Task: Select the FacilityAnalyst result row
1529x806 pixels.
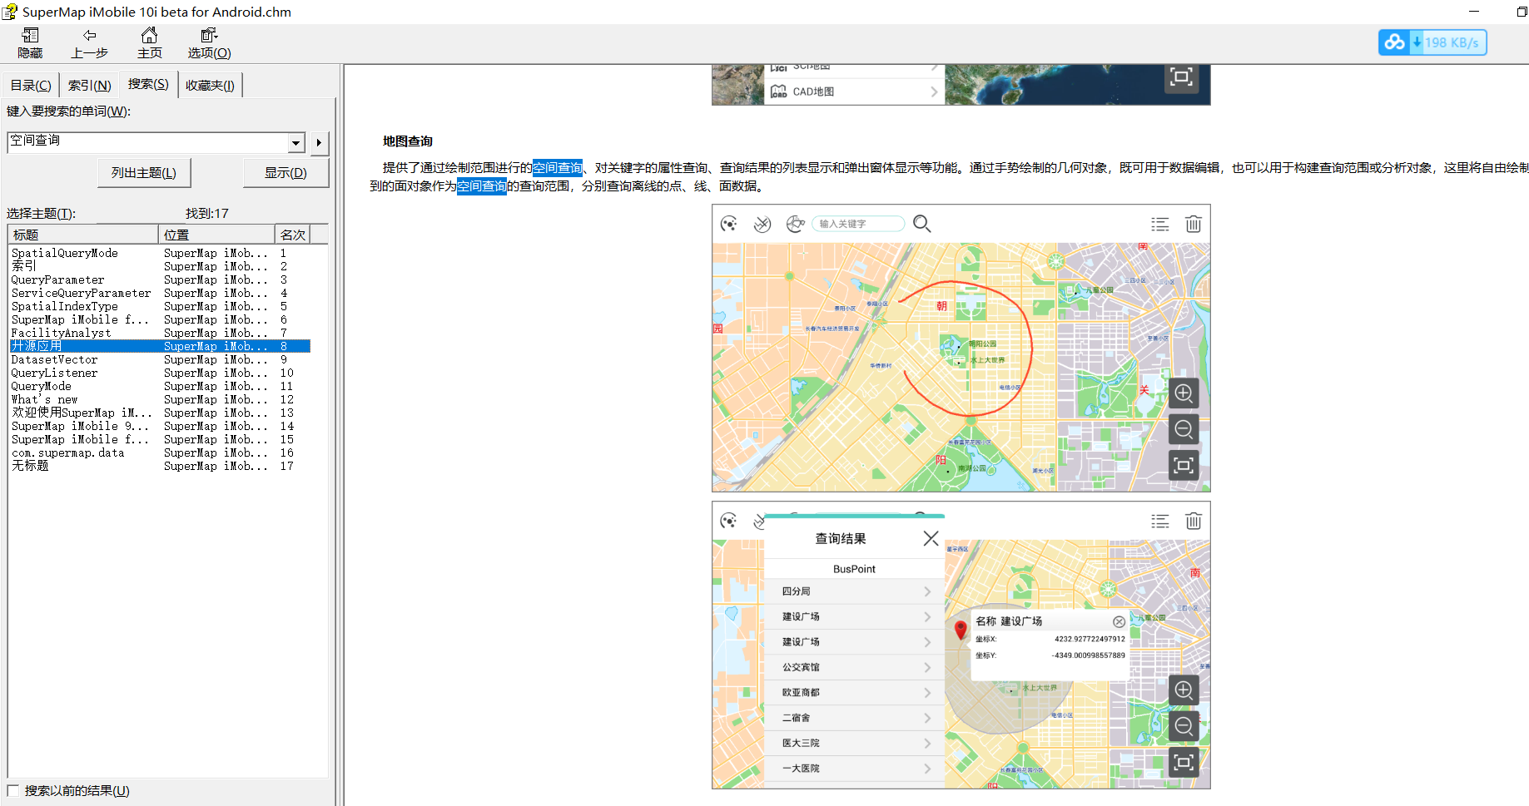Action: (x=160, y=333)
